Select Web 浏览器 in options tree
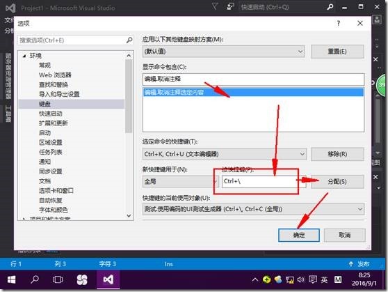The width and height of the screenshot is (388, 292). coord(55,75)
